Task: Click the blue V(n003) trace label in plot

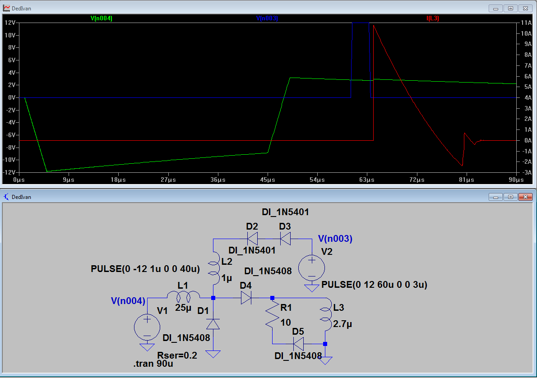Action: coord(267,18)
